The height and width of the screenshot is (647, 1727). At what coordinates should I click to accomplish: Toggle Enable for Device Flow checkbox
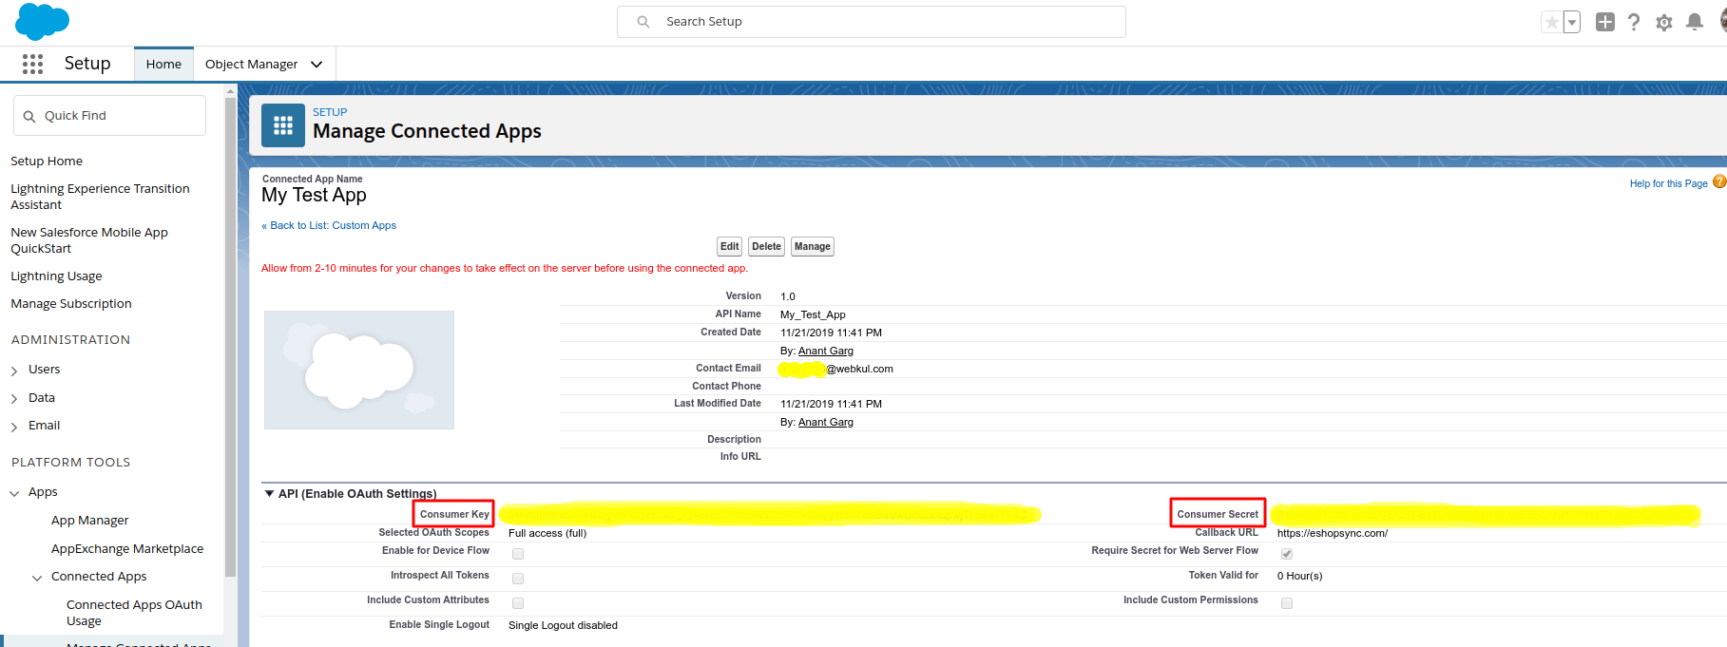pos(518,554)
